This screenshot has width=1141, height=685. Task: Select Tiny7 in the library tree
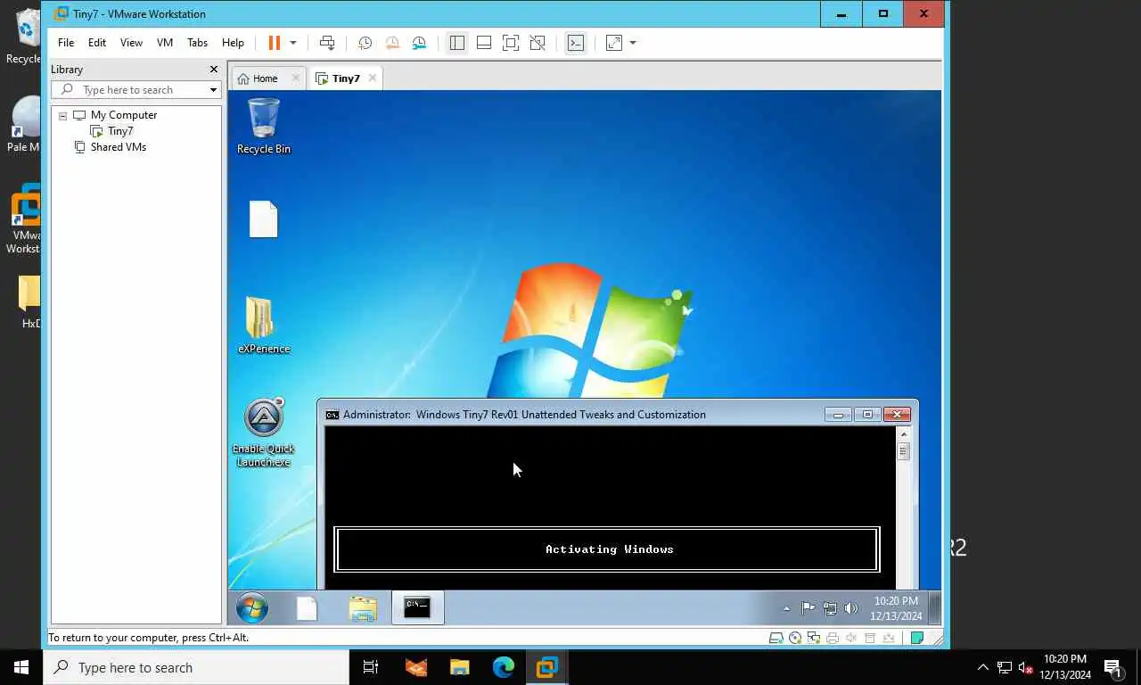[x=120, y=131]
